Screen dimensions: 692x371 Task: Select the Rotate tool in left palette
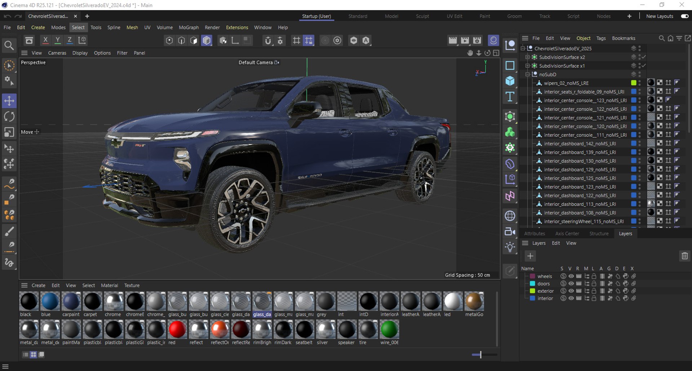(x=9, y=117)
